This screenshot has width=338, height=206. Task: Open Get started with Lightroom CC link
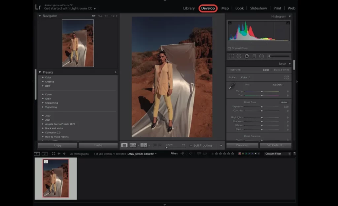tap(70, 8)
